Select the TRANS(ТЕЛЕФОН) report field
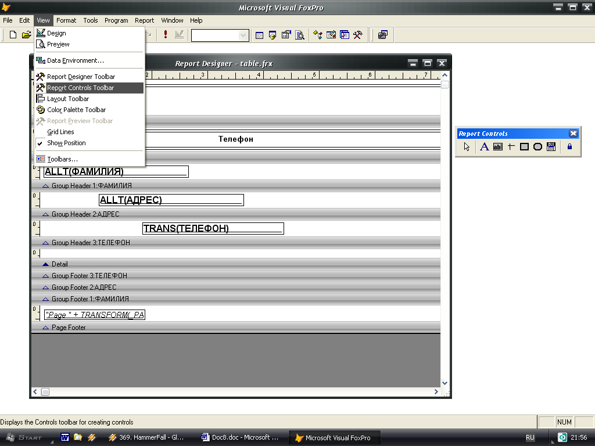This screenshot has height=446, width=595. tap(213, 228)
